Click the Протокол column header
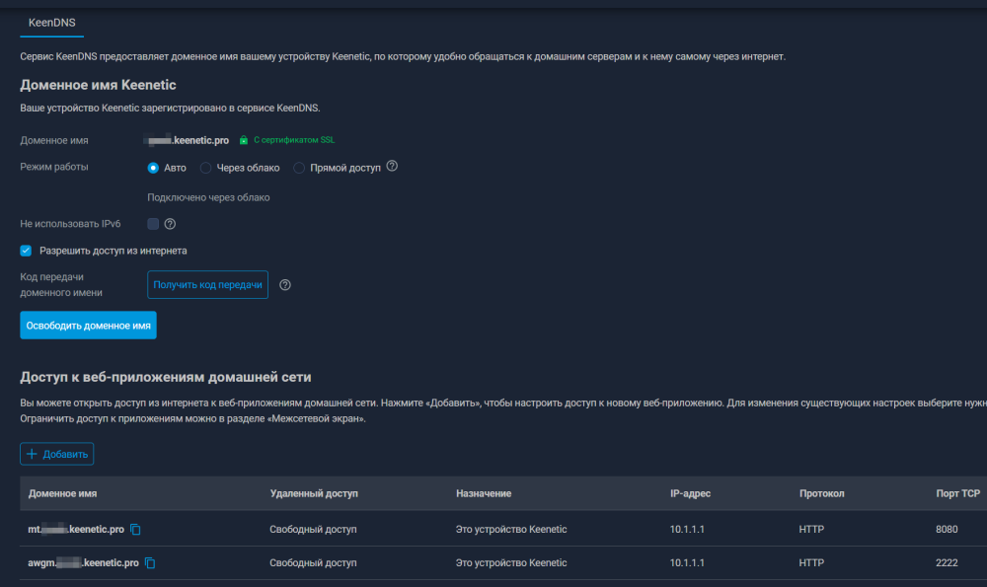Image resolution: width=987 pixels, height=587 pixels. tap(822, 493)
